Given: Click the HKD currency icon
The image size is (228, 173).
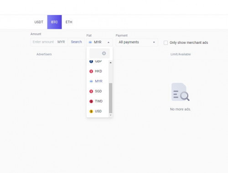Looking at the screenshot, I should (91, 71).
